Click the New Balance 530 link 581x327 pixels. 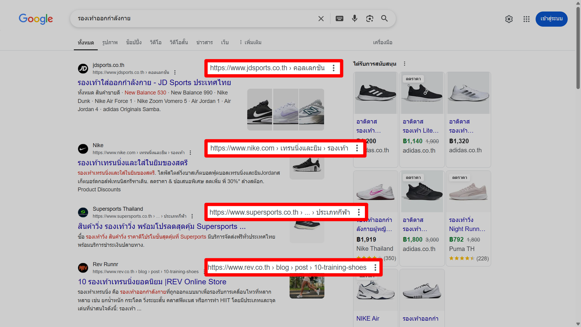click(145, 93)
